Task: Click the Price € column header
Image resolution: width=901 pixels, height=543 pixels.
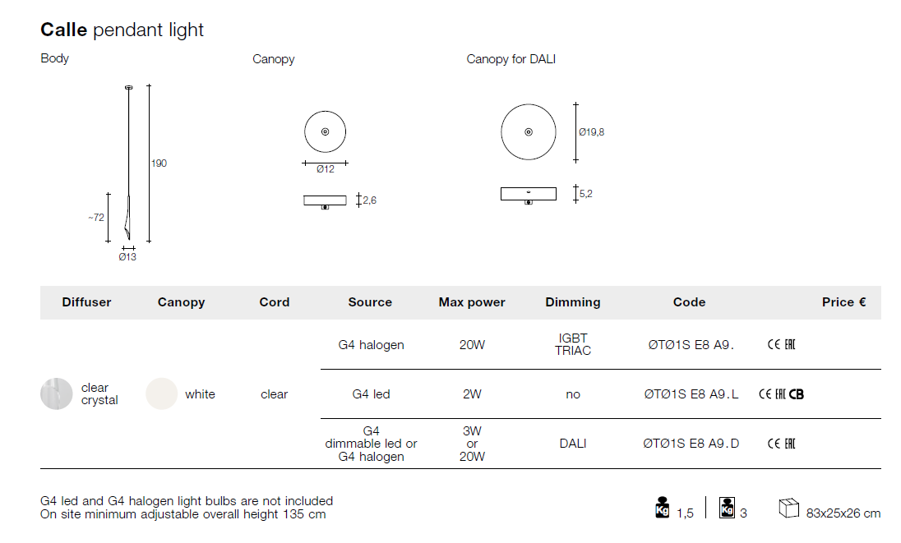Action: click(x=843, y=302)
